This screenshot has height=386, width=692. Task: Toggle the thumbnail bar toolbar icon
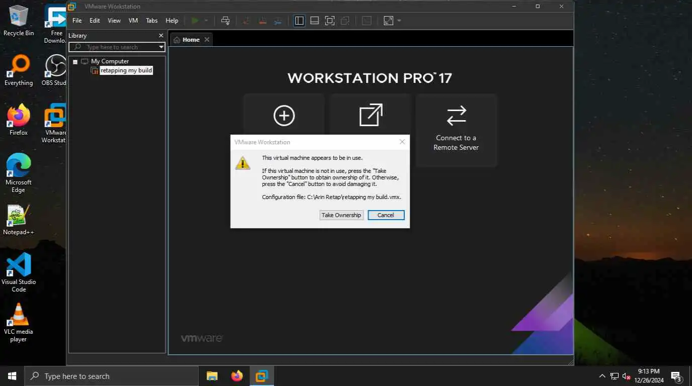click(x=314, y=21)
